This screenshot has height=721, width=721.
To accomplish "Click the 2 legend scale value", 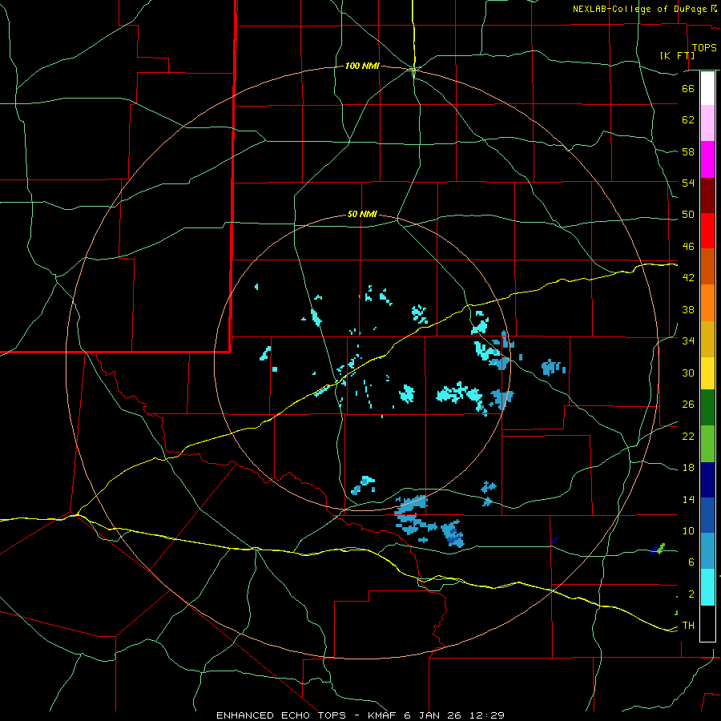I will 691,594.
